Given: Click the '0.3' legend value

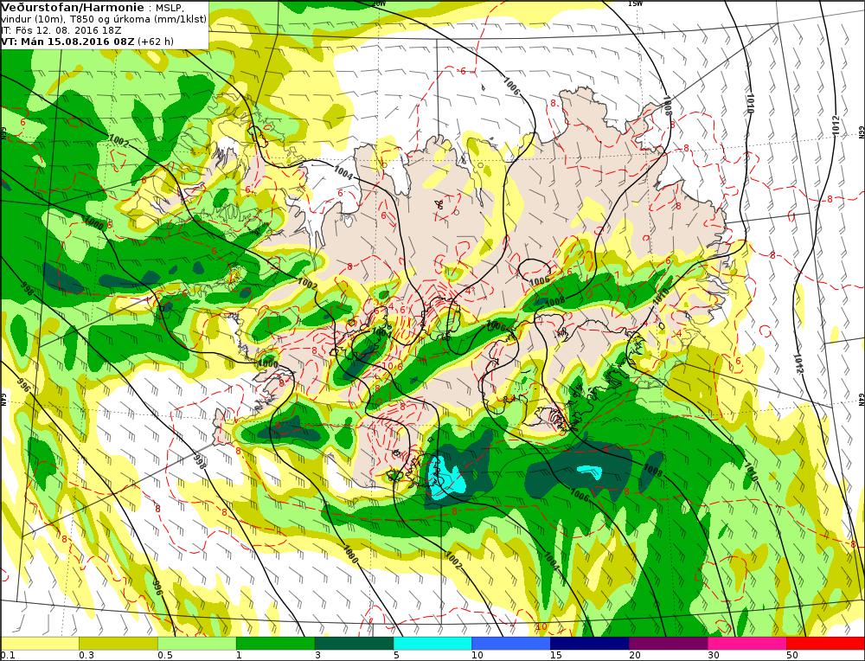Looking at the screenshot, I should 86,655.
